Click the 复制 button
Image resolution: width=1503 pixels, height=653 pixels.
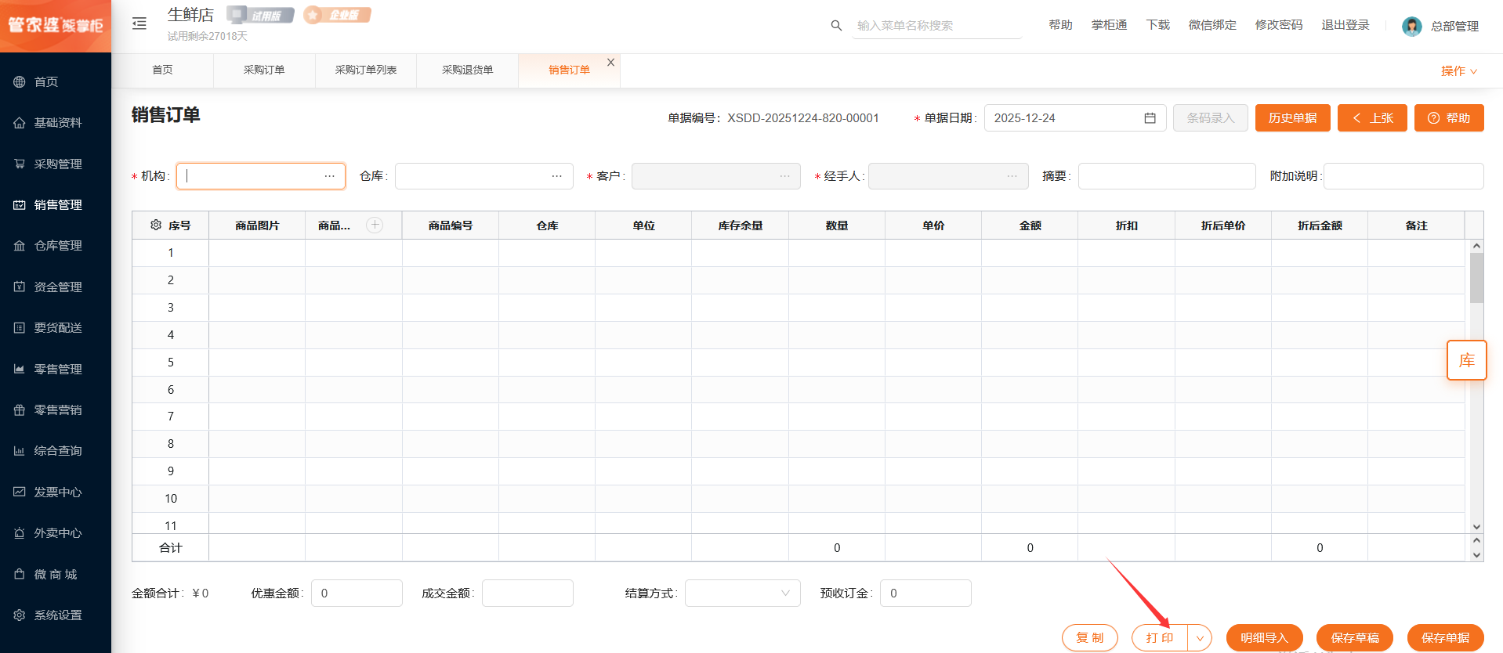click(x=1090, y=638)
